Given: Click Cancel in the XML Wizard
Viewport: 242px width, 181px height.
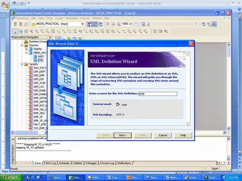Looking at the screenshot, I should click(x=163, y=135).
